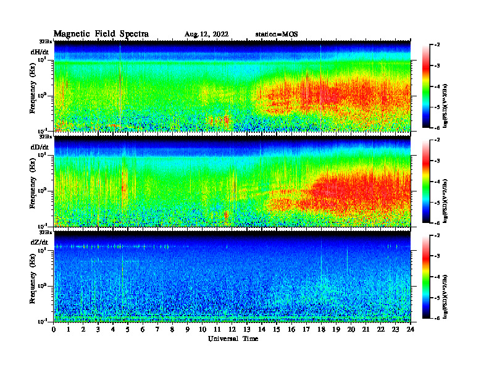
Task: Click the log PSD label beside dH/dt colorbar
Action: pyautogui.click(x=445, y=106)
